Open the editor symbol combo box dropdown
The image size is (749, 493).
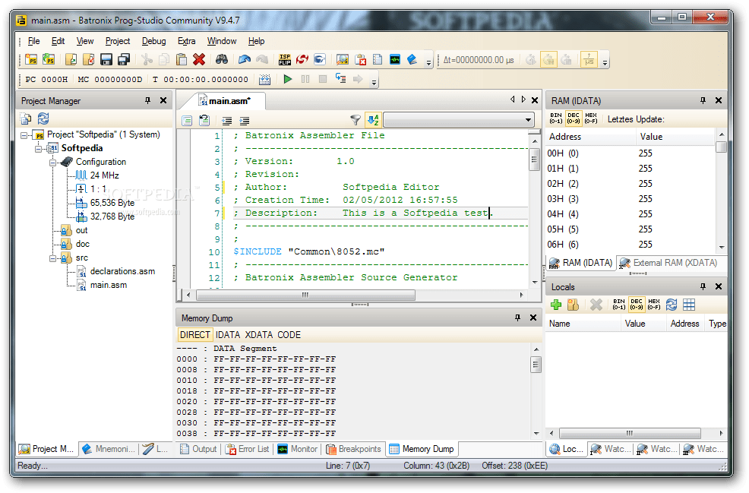[x=528, y=120]
